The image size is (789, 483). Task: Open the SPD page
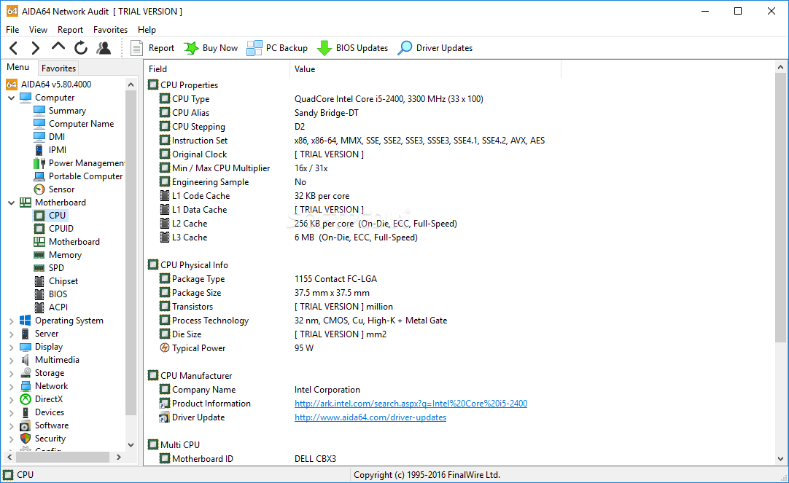coord(56,268)
